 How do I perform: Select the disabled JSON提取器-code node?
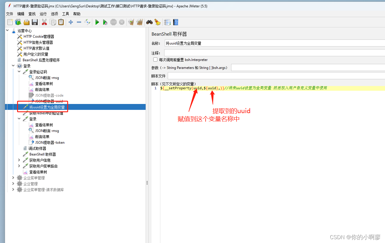click(49, 95)
